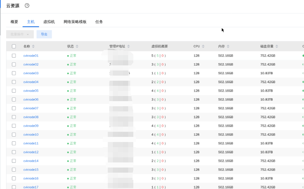
Task: Check the box for cvknode16
Action: click(14, 178)
